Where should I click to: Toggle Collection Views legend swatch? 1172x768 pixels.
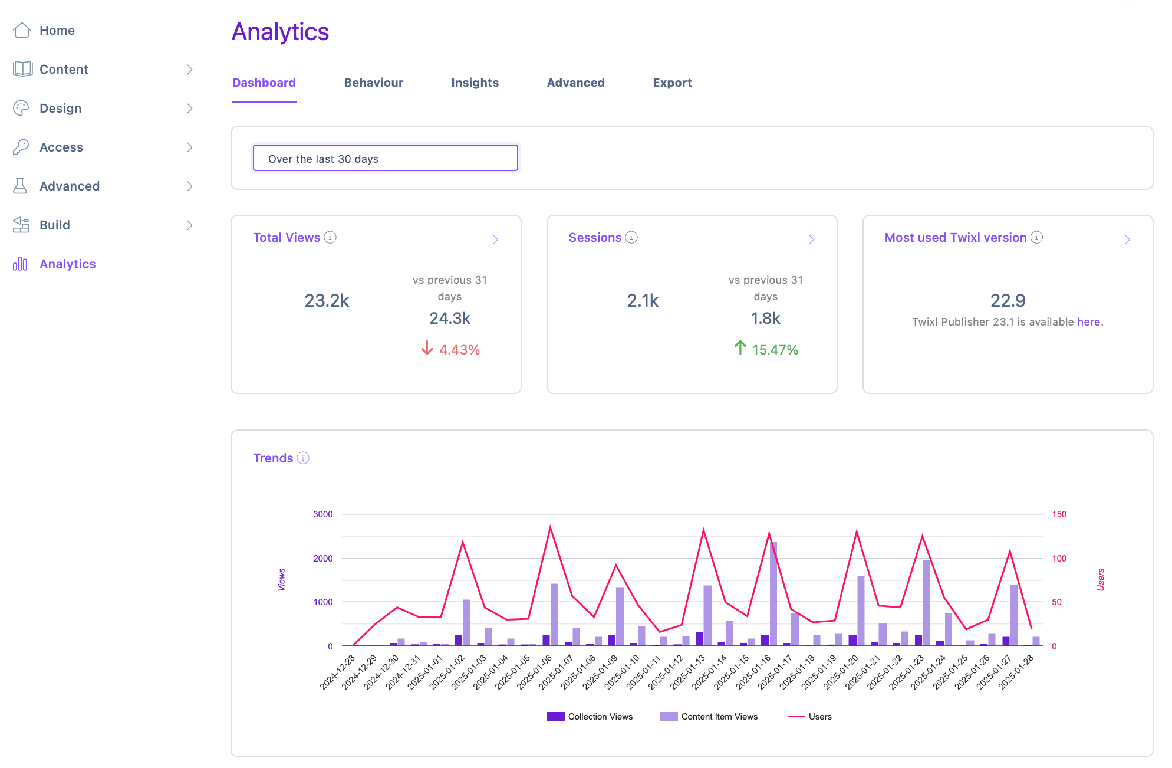pyautogui.click(x=556, y=717)
